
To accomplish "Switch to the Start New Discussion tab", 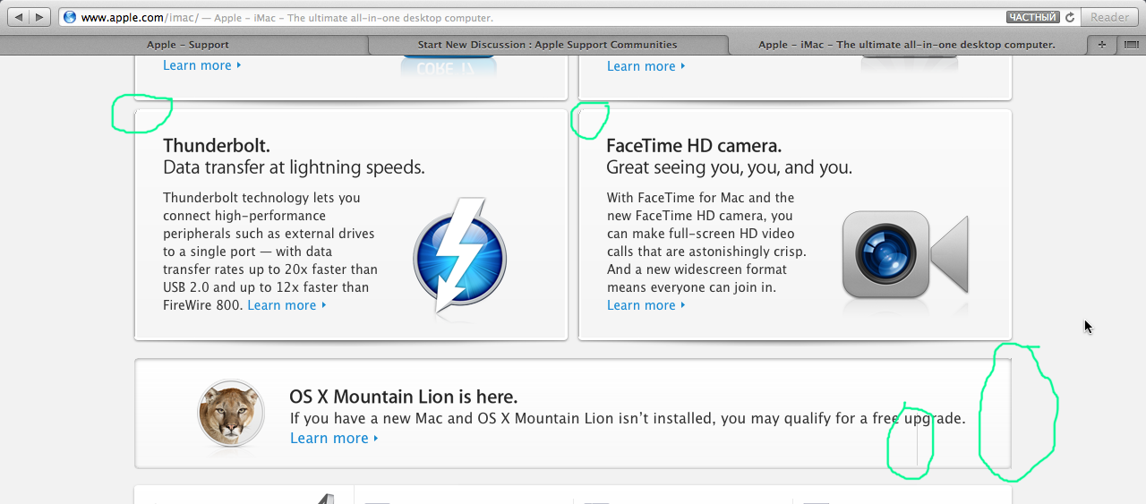I will pyautogui.click(x=547, y=45).
